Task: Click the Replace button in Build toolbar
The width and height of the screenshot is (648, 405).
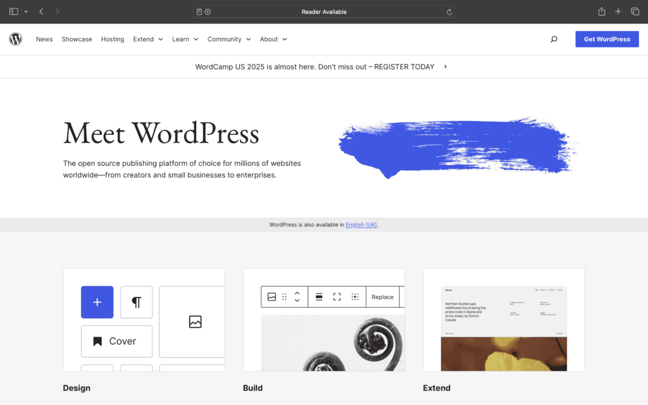Action: 382,297
